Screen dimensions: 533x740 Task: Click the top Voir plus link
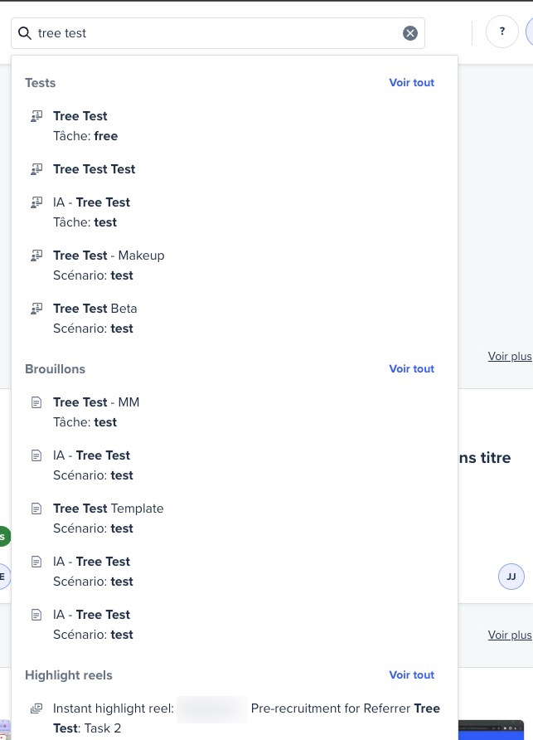(x=510, y=357)
